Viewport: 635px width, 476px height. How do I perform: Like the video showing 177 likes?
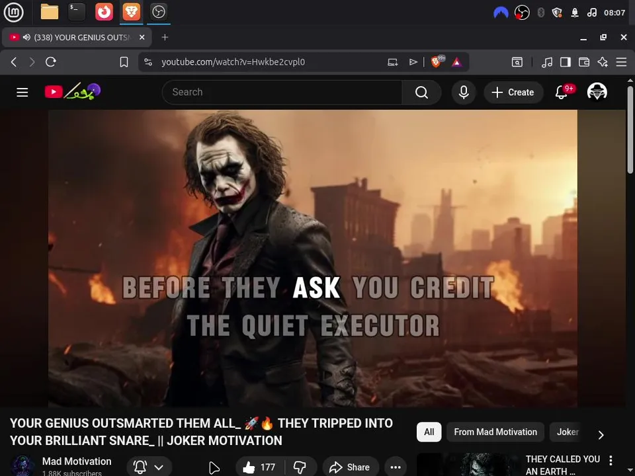pyautogui.click(x=259, y=467)
